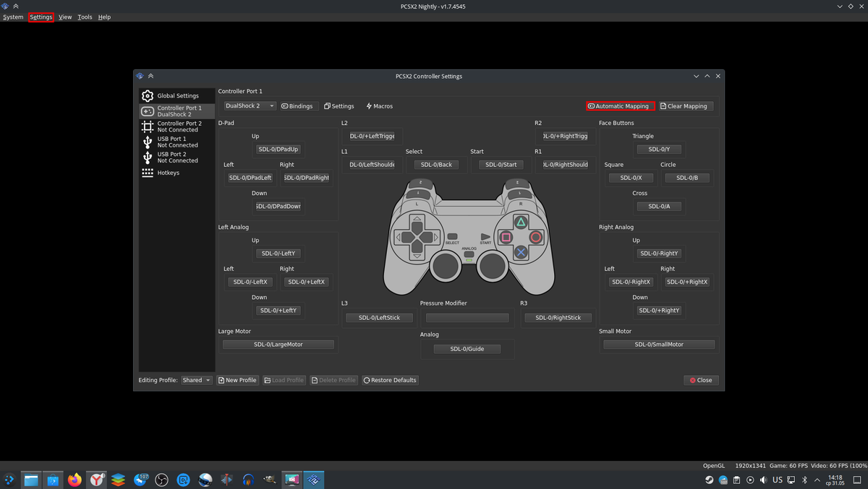Open USB Port 2 settings

click(176, 157)
